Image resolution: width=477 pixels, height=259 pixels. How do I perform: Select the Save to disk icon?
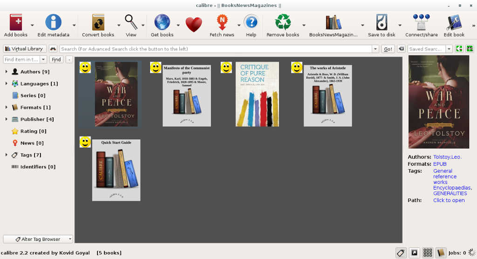pos(382,23)
